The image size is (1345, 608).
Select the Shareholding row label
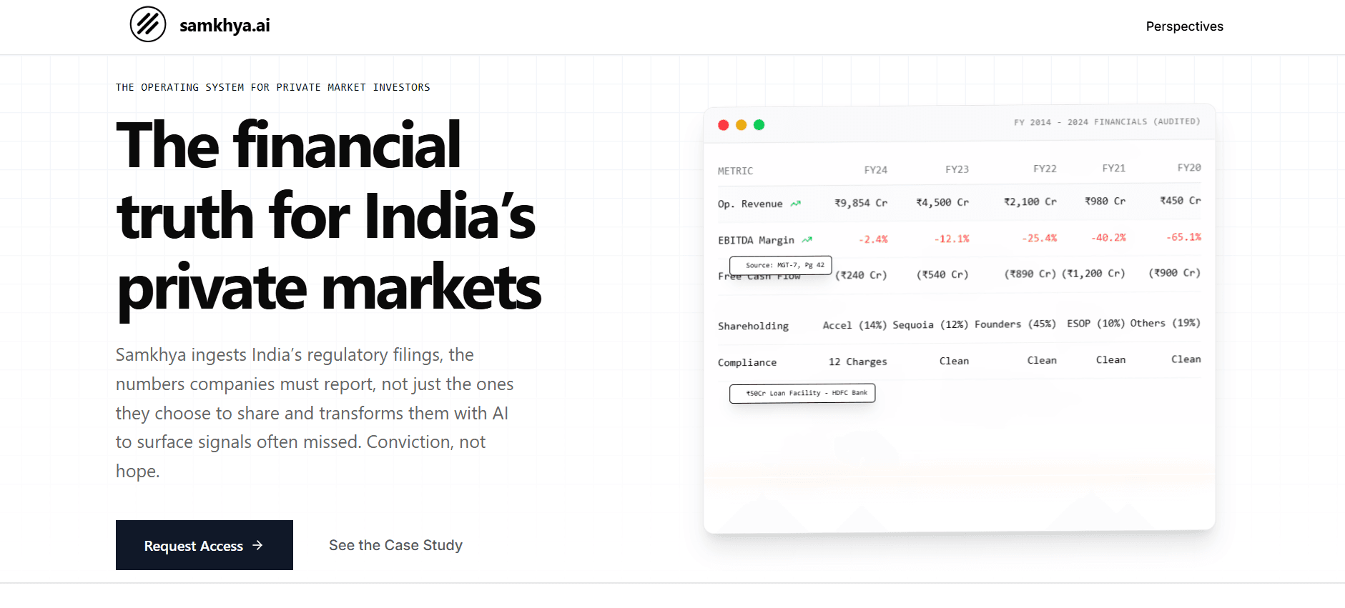[x=753, y=326]
